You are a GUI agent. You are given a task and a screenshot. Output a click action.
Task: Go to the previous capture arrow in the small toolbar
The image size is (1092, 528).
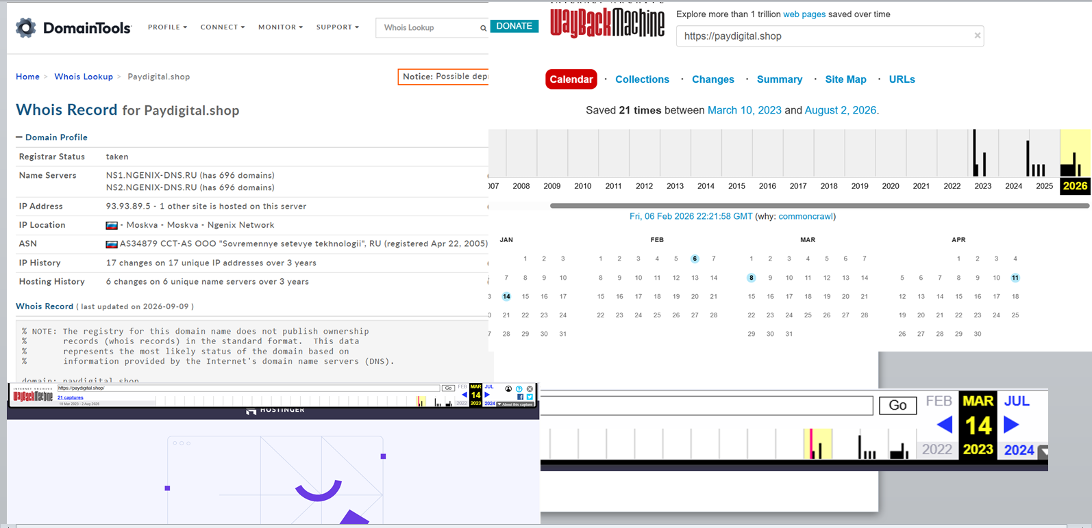tap(464, 395)
